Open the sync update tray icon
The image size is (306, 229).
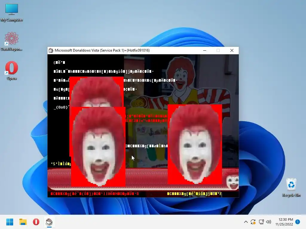coord(253,222)
